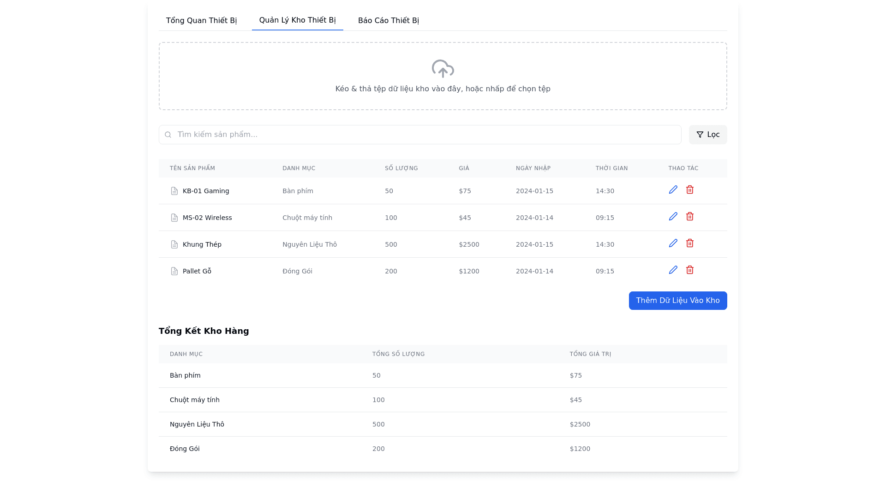Click file icon beside KB-01 Gaming

(174, 191)
